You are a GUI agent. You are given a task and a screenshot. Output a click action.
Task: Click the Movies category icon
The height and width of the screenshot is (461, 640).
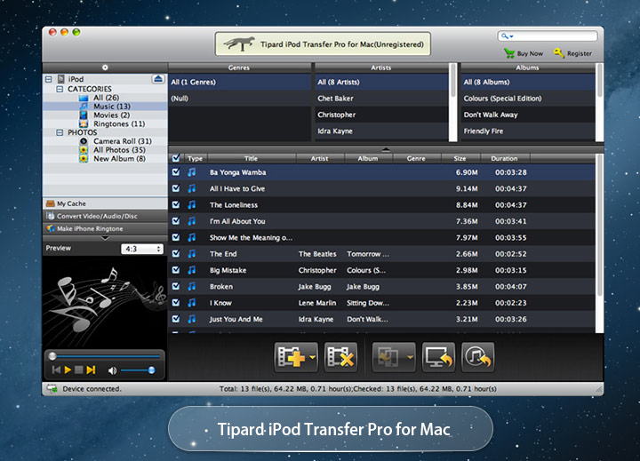click(84, 115)
